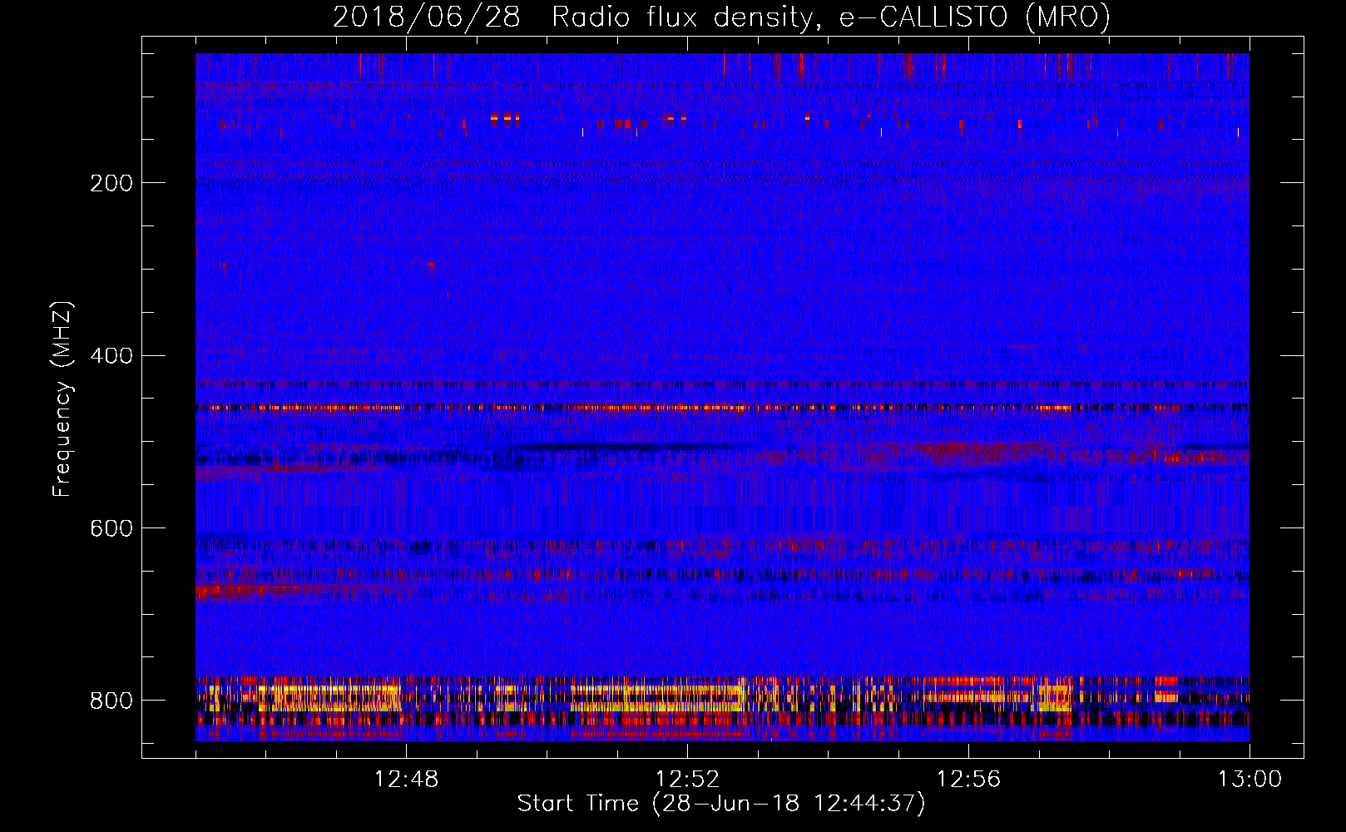The height and width of the screenshot is (832, 1346).
Task: Select the 200 frequency tick label
Action: coord(111,183)
